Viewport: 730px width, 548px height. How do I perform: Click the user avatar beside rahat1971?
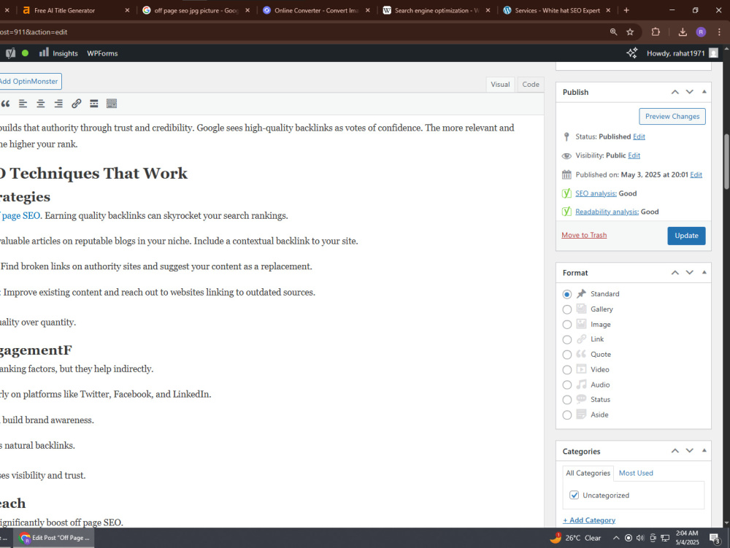713,53
